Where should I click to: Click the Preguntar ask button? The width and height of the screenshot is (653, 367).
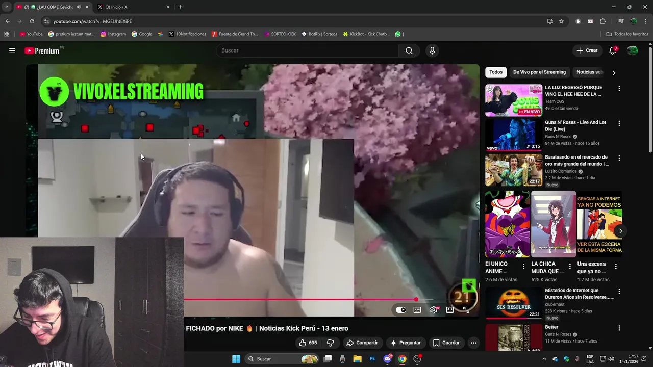pos(406,343)
